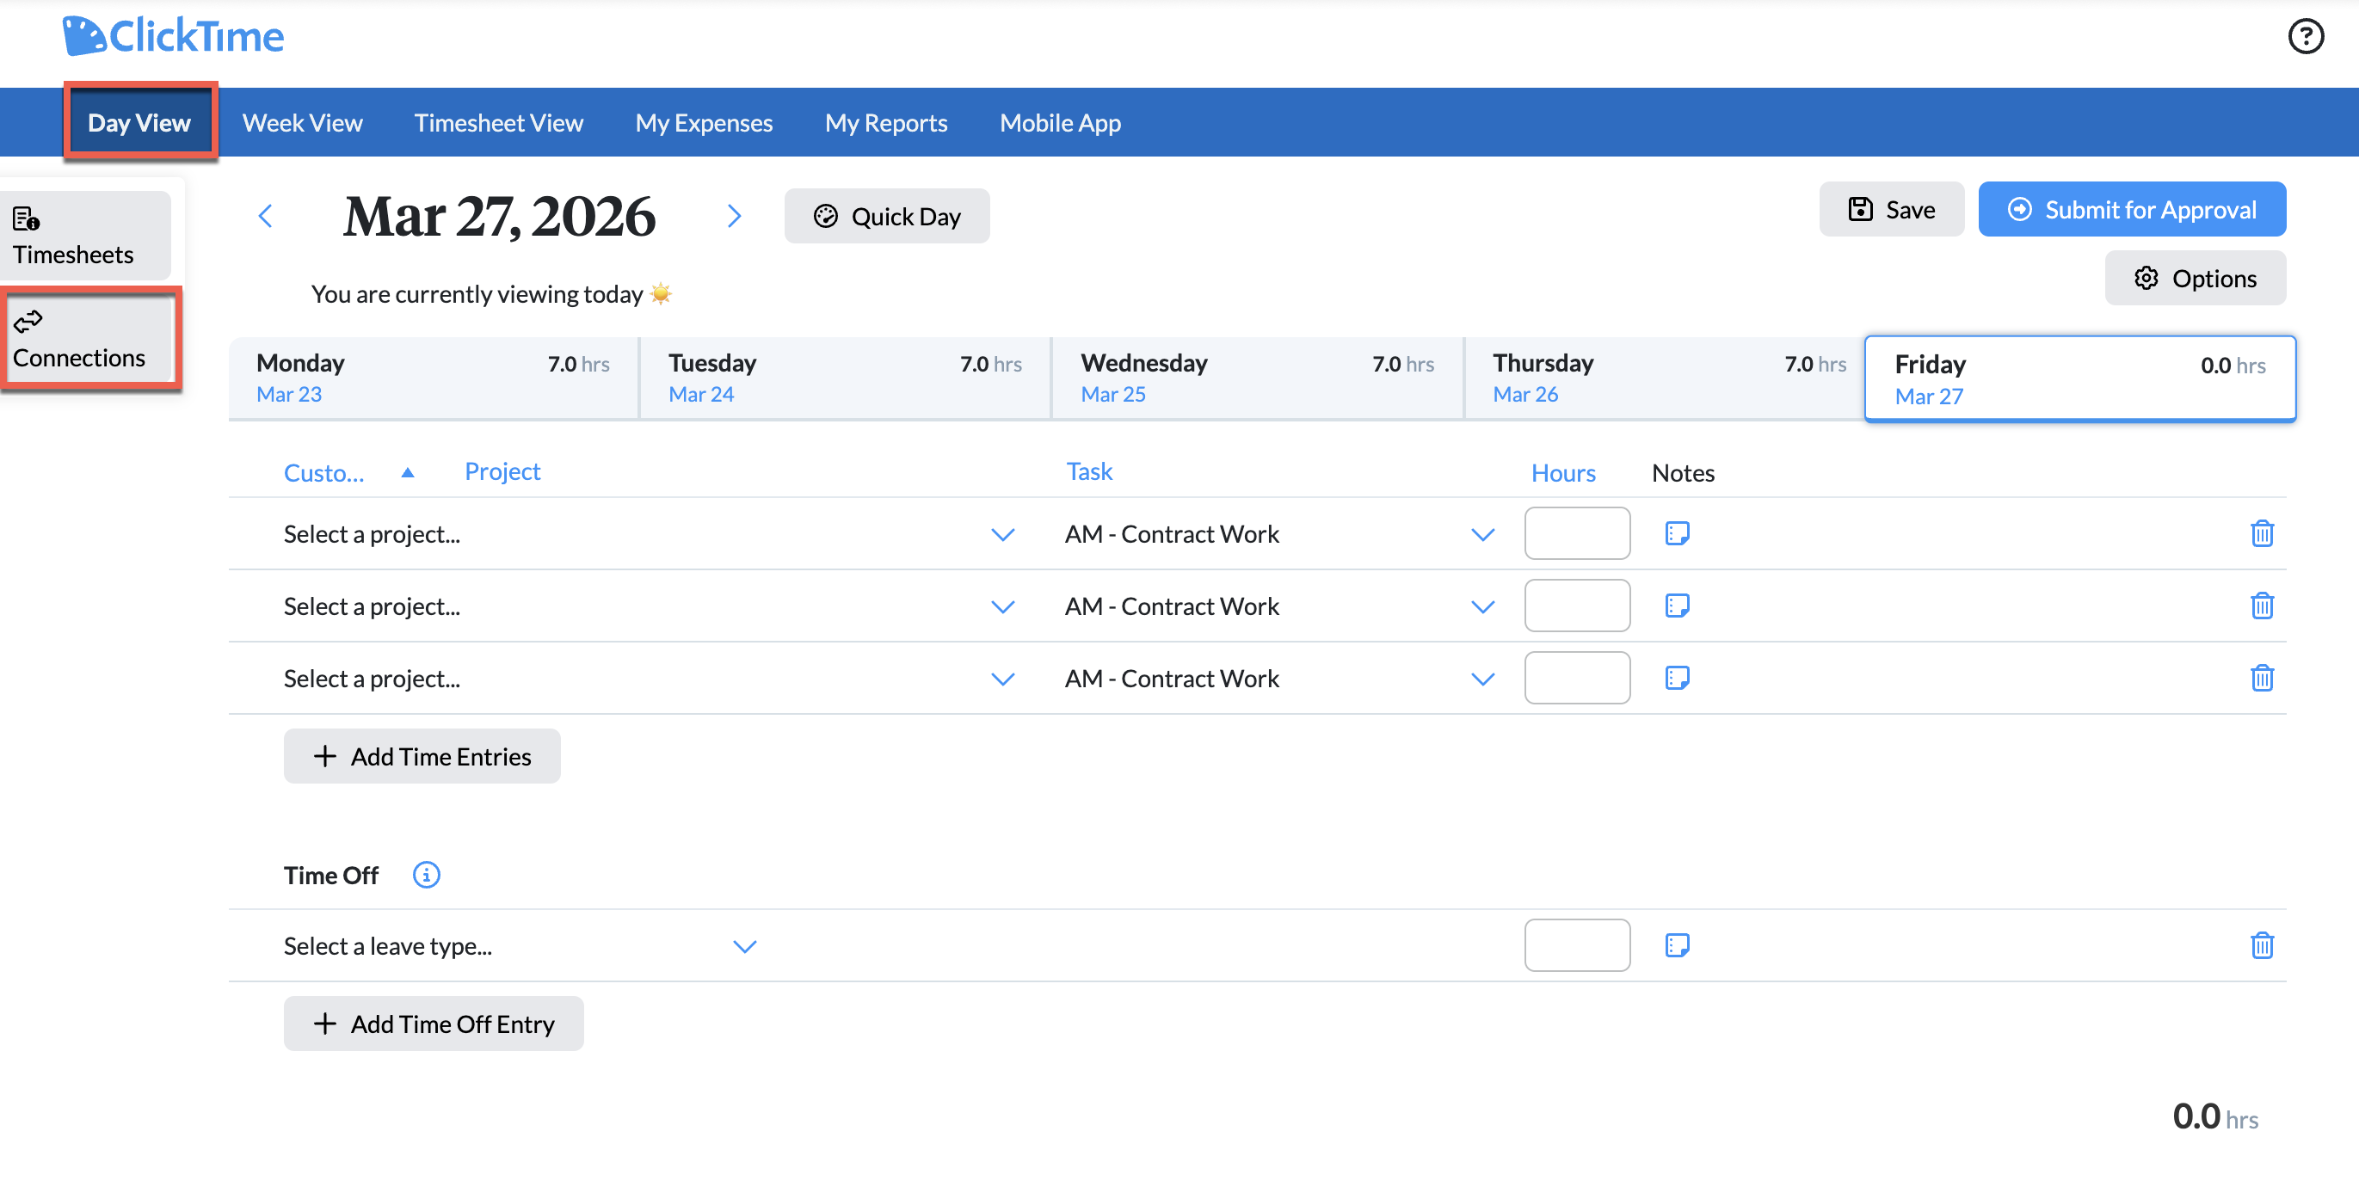The width and height of the screenshot is (2359, 1199).
Task: Select Wednesday Mar 25 day tab
Action: click(x=1257, y=378)
